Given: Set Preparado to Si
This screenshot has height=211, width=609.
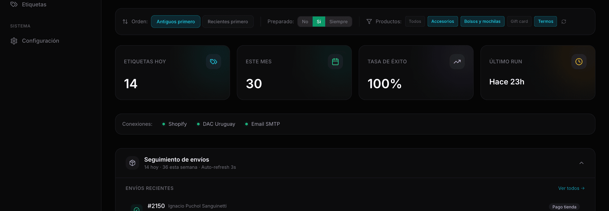Looking at the screenshot, I should pyautogui.click(x=319, y=22).
